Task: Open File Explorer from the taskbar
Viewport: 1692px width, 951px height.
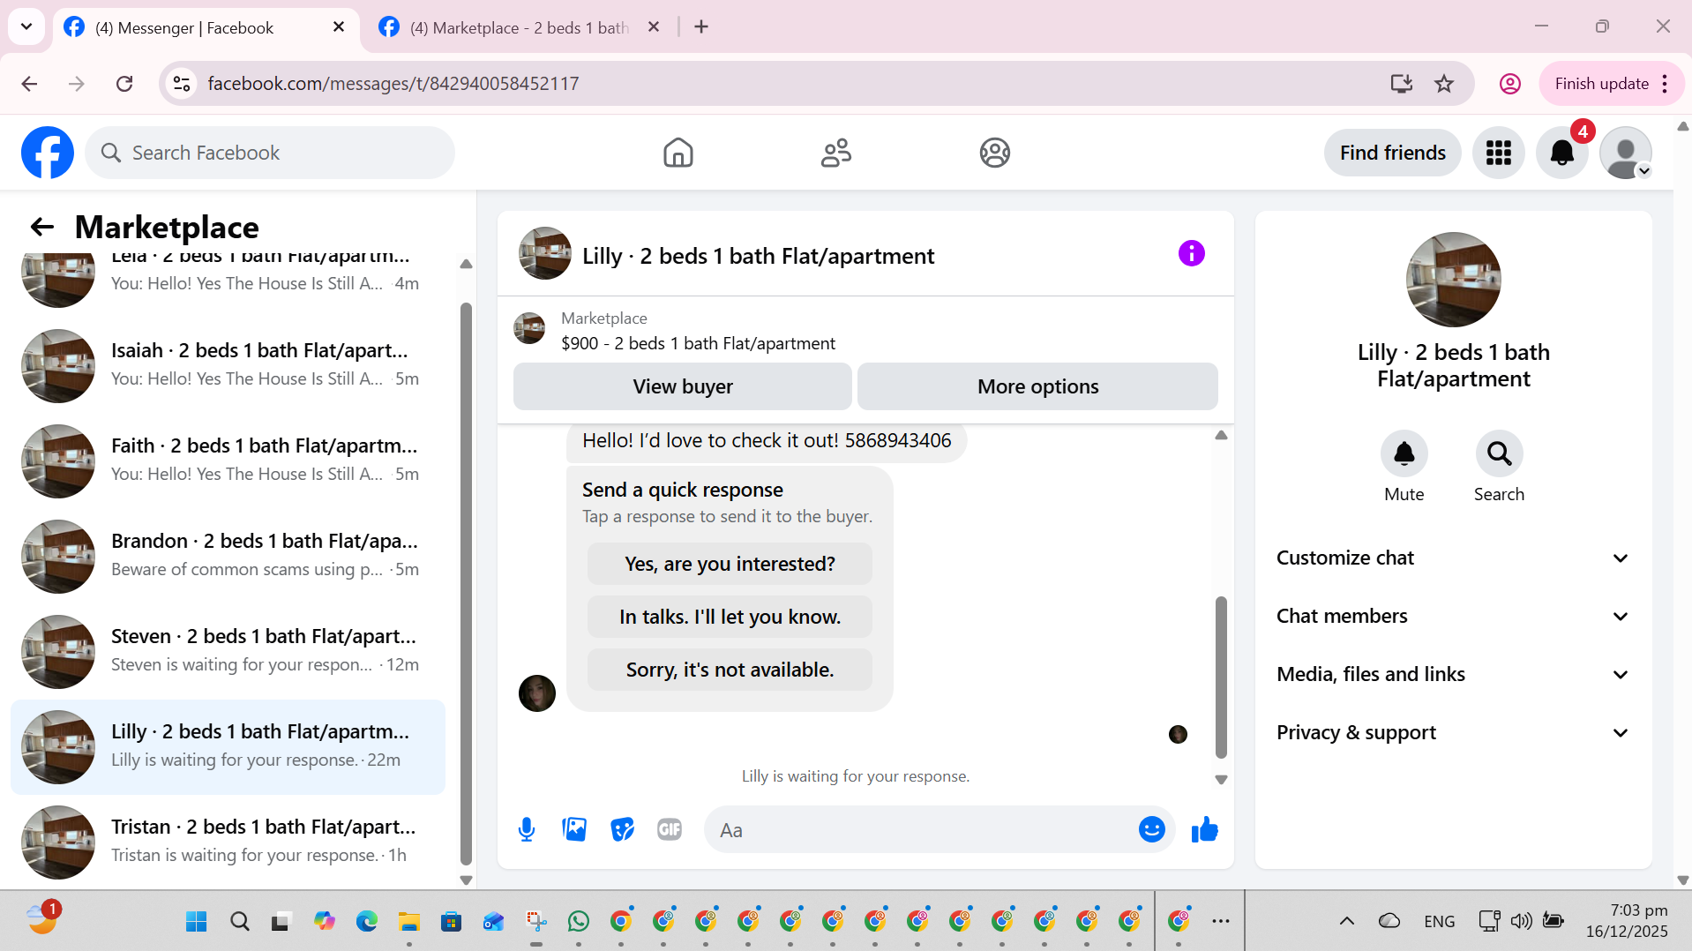Action: pos(408,921)
